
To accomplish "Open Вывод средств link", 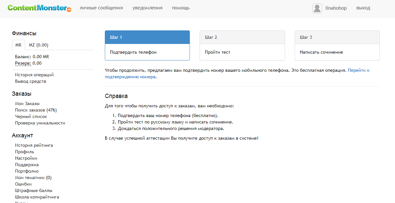I will click(31, 81).
